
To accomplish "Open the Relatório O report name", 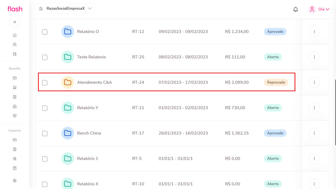I will (x=88, y=32).
